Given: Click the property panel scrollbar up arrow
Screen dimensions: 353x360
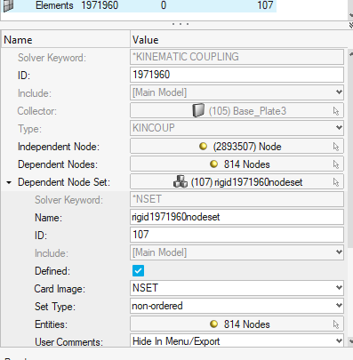Looking at the screenshot, I should [x=351, y=54].
